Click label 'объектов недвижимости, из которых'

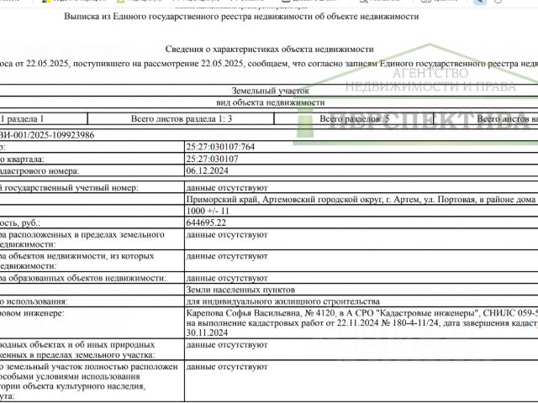click(81, 256)
